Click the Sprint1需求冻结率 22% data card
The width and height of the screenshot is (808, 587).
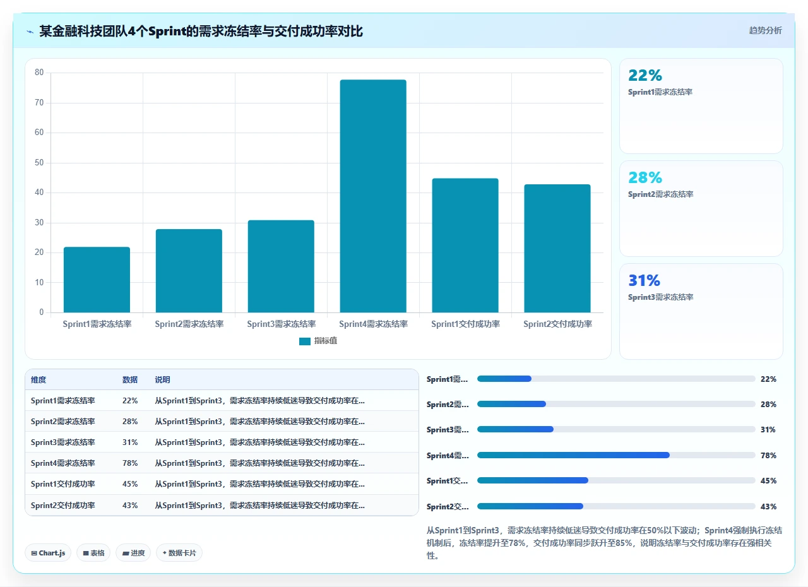(701, 106)
